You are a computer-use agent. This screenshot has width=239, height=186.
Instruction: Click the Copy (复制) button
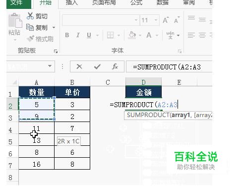click(37, 27)
